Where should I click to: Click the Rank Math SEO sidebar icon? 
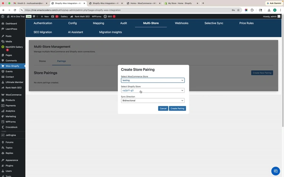3,88
